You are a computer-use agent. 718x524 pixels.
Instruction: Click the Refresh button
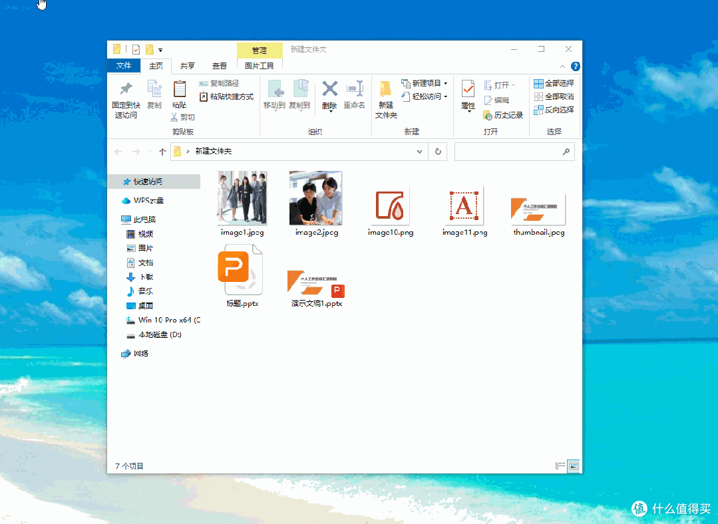pos(438,152)
